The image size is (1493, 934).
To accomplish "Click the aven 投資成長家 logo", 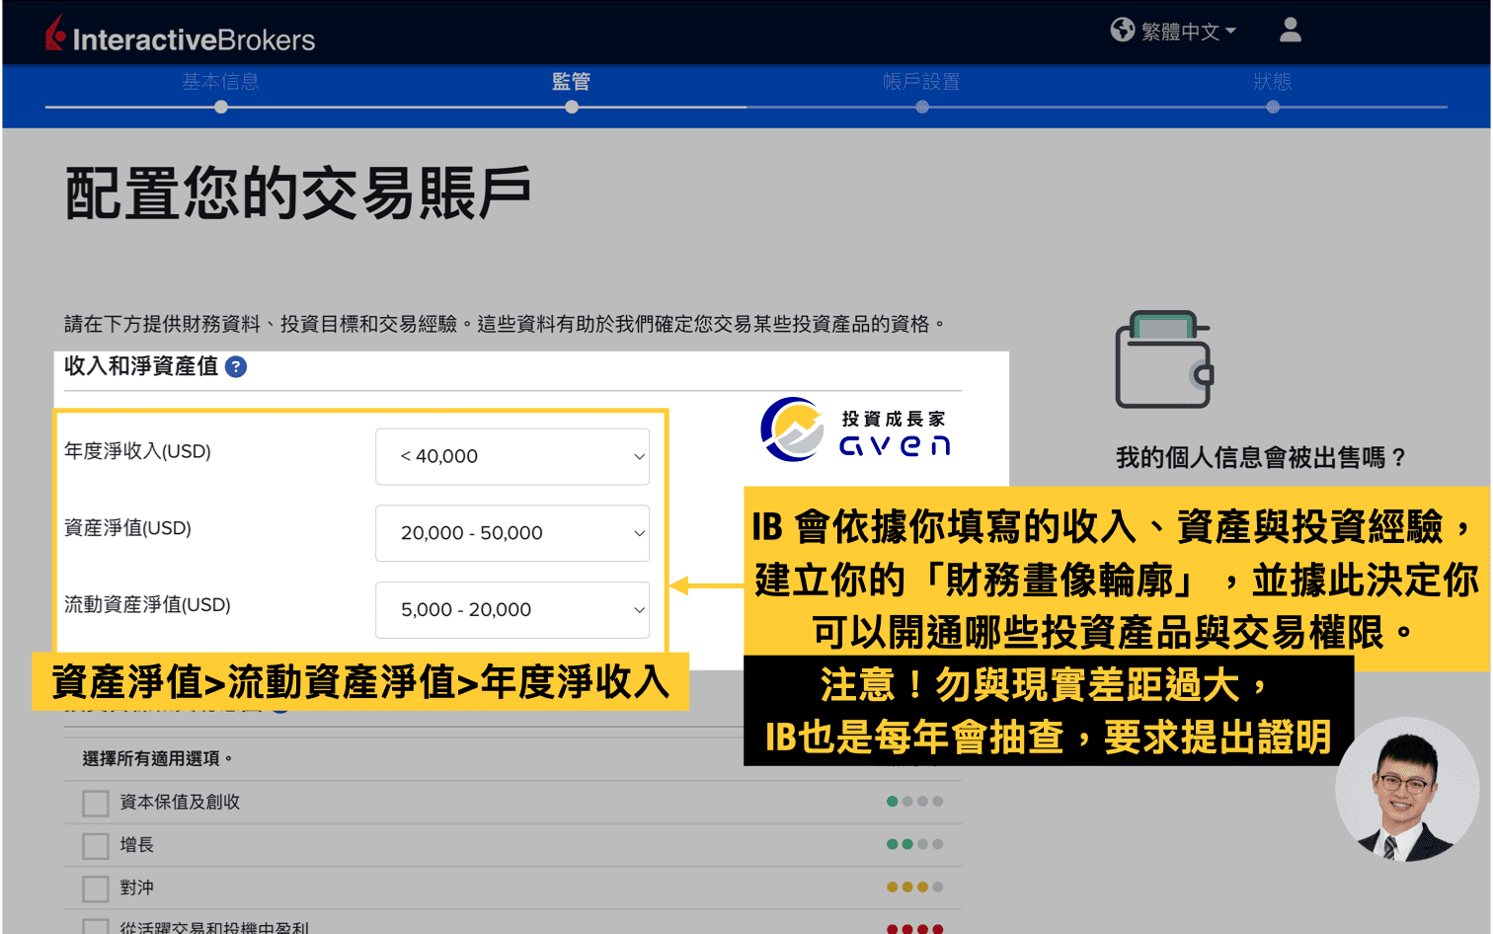I will pyautogui.click(x=855, y=431).
